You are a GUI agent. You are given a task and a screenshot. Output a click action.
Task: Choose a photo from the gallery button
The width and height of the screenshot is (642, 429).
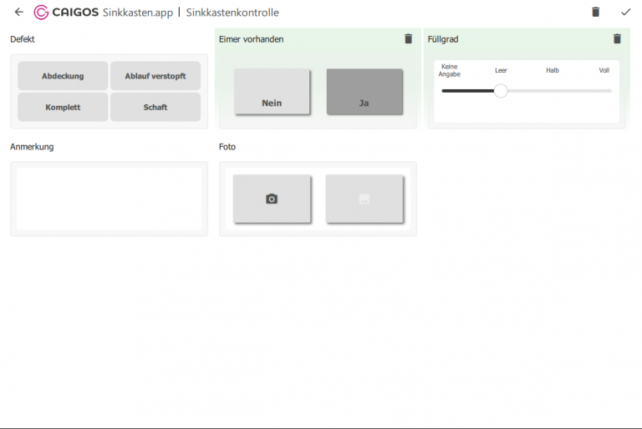coord(364,199)
